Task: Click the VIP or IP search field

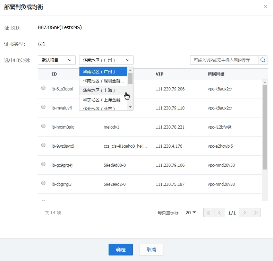Action: pos(224,60)
